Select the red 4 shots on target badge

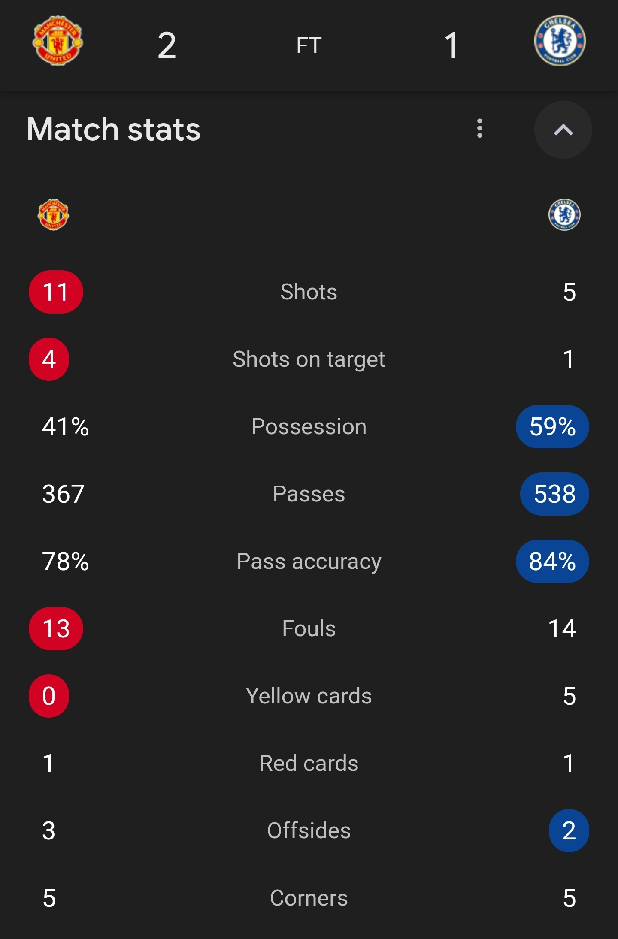click(x=49, y=359)
